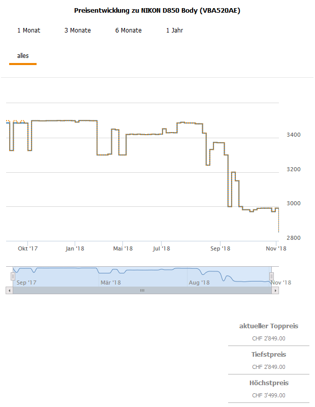
Task: Click the Sep '17 navigator label
Action: [26, 283]
